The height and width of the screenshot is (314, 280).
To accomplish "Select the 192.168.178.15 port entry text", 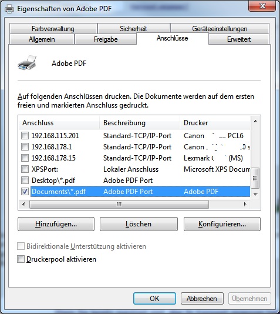I will 53,158.
